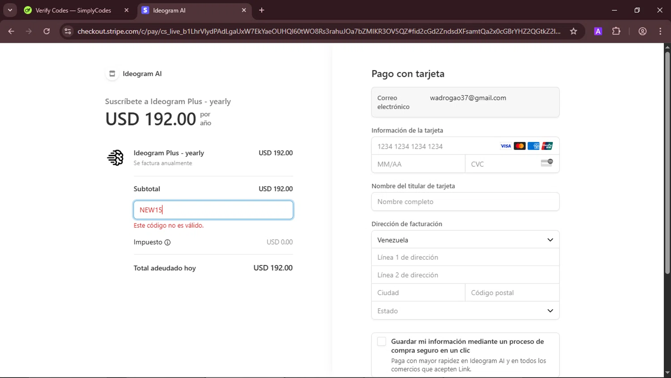Viewport: 671px width, 378px height.
Task: Click Línea 1 de dirección field
Action: pyautogui.click(x=465, y=257)
